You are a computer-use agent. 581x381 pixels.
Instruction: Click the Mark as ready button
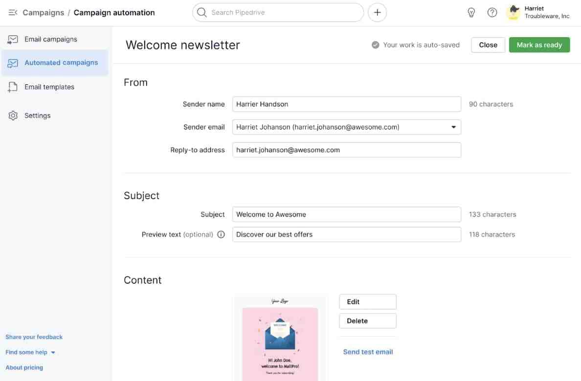539,44
